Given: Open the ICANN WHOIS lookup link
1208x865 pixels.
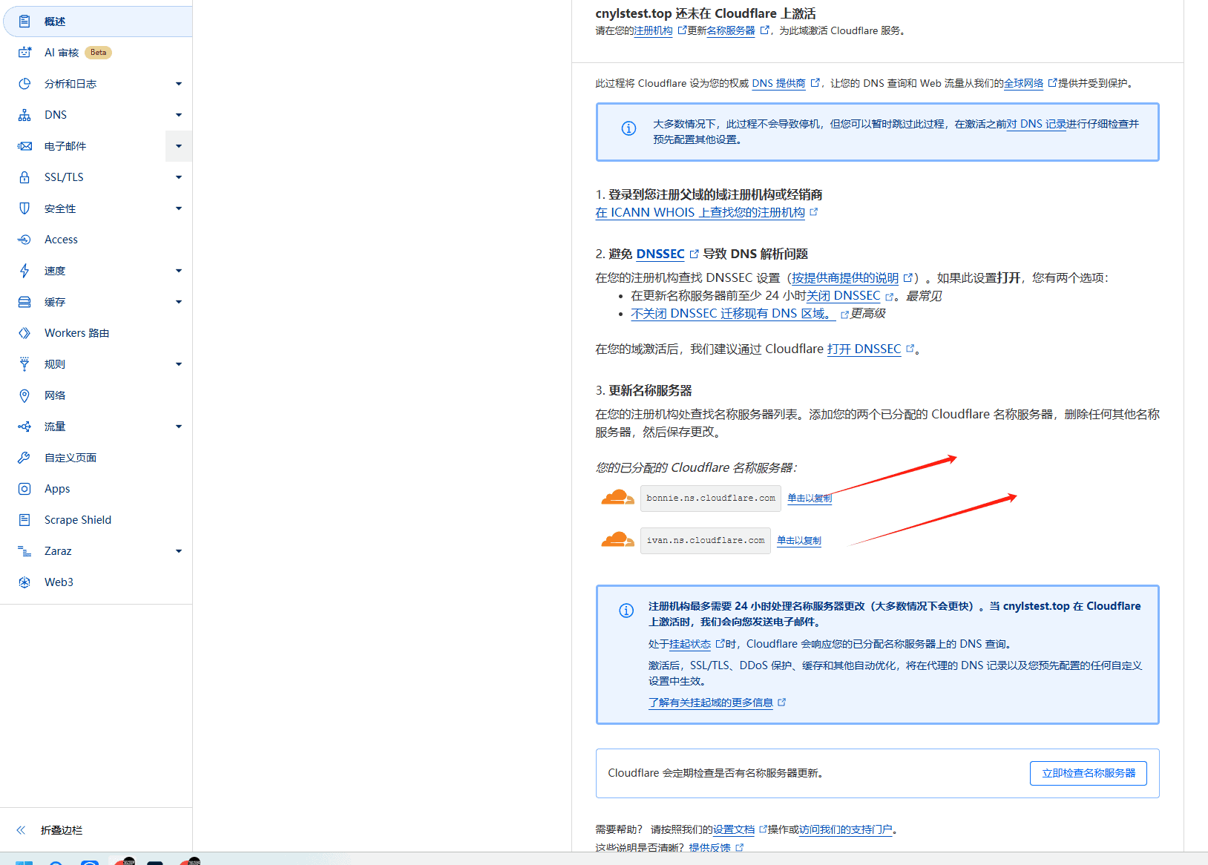Looking at the screenshot, I should 700,212.
